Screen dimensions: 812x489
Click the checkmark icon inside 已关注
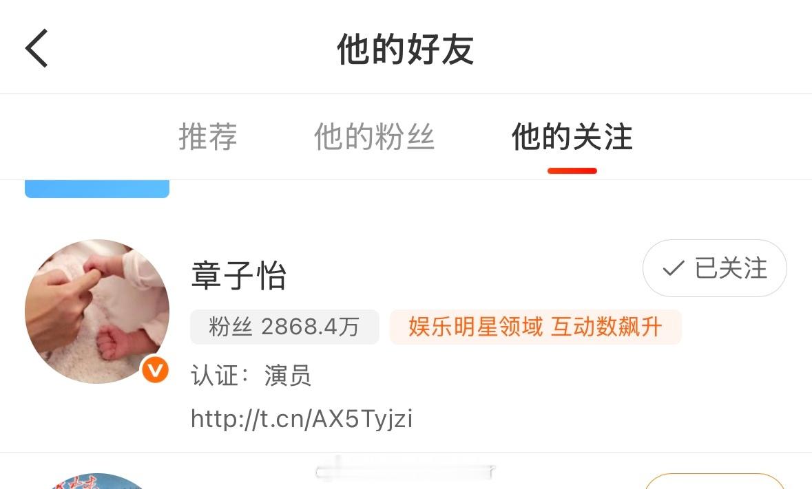[673, 268]
